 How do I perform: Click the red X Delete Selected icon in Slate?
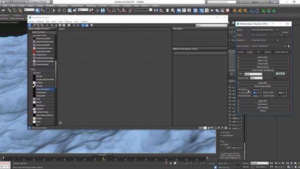click(47, 25)
